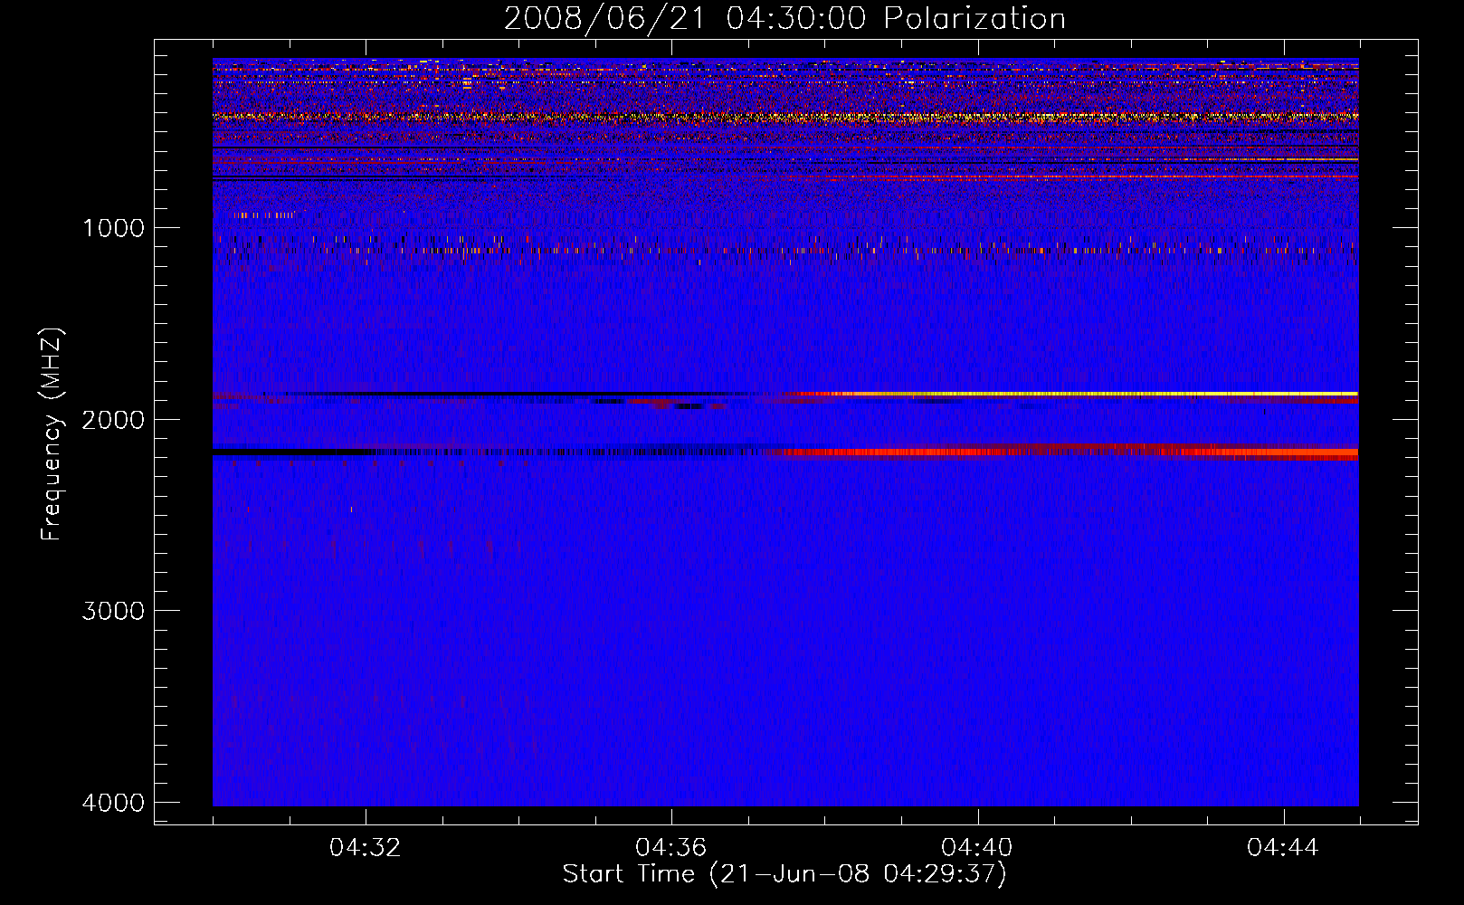Click the 1000 frequency tick label

tap(113, 227)
